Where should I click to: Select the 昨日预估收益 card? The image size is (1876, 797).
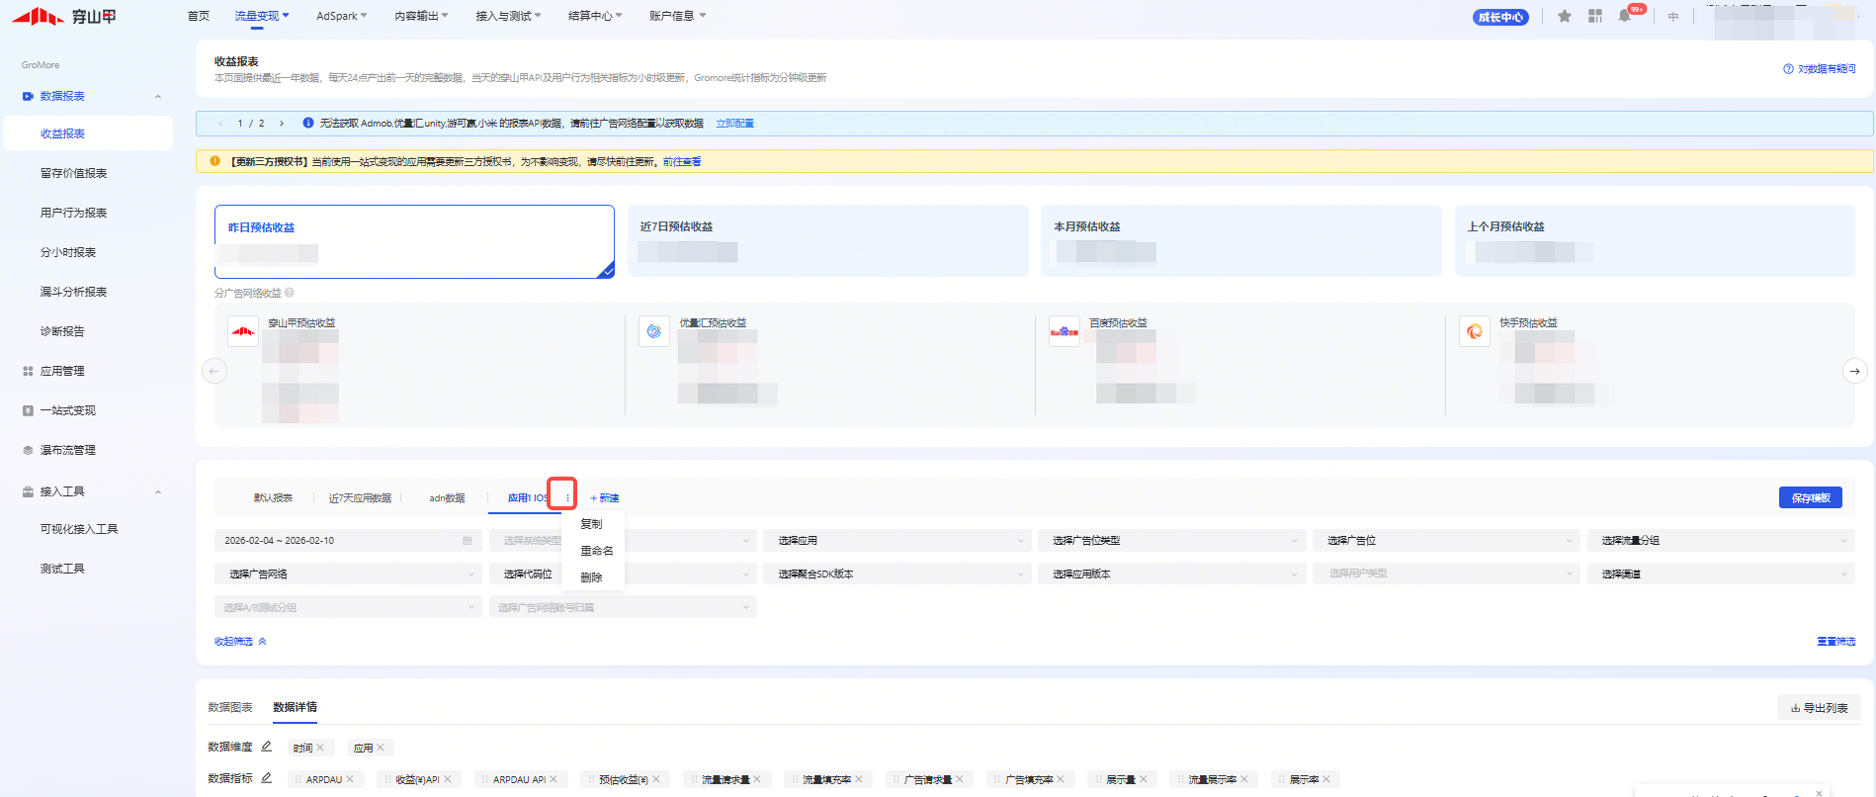(414, 241)
